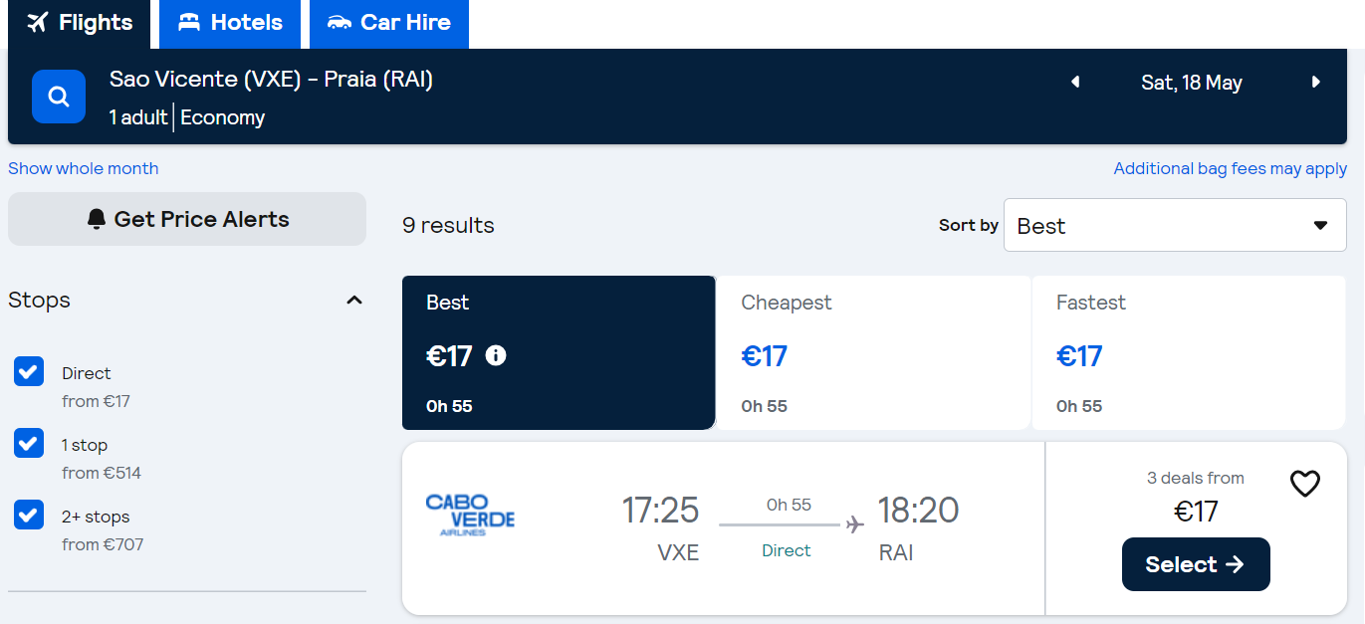Collapse the Stops filter section

coord(354,300)
